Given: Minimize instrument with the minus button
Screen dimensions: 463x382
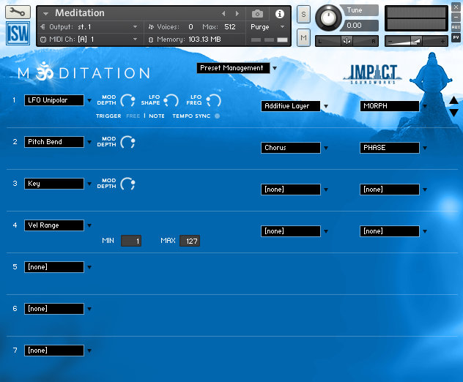Looking at the screenshot, I should pyautogui.click(x=456, y=17).
